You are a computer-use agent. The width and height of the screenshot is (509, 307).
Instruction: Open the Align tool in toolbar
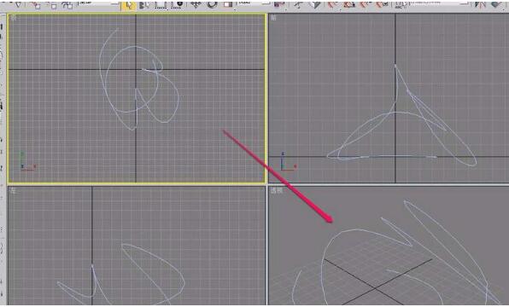[496, 5]
